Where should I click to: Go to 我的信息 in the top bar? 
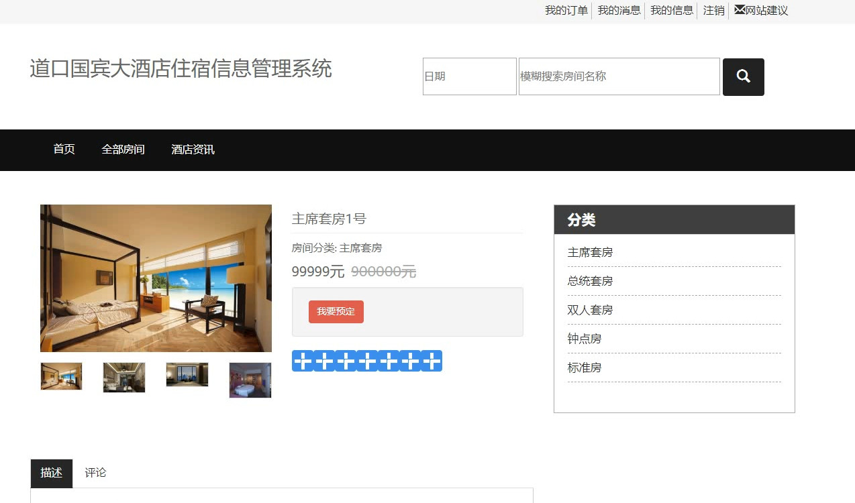[x=672, y=11]
